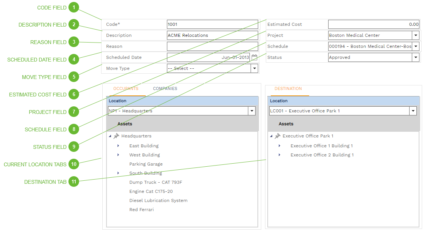Open the Scheduled Date calendar picker
The image size is (424, 232).
coord(254,57)
